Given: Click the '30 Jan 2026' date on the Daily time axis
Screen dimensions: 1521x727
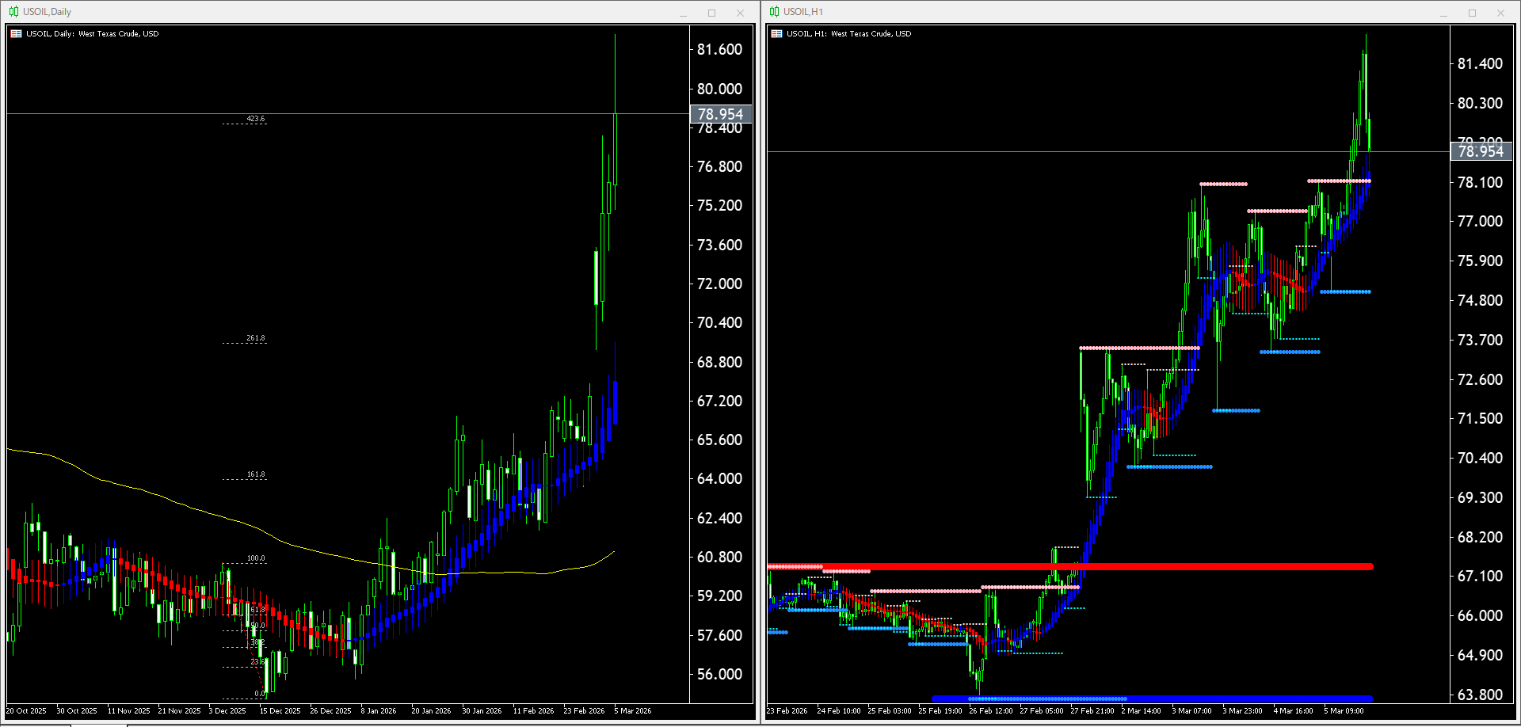Looking at the screenshot, I should [482, 711].
